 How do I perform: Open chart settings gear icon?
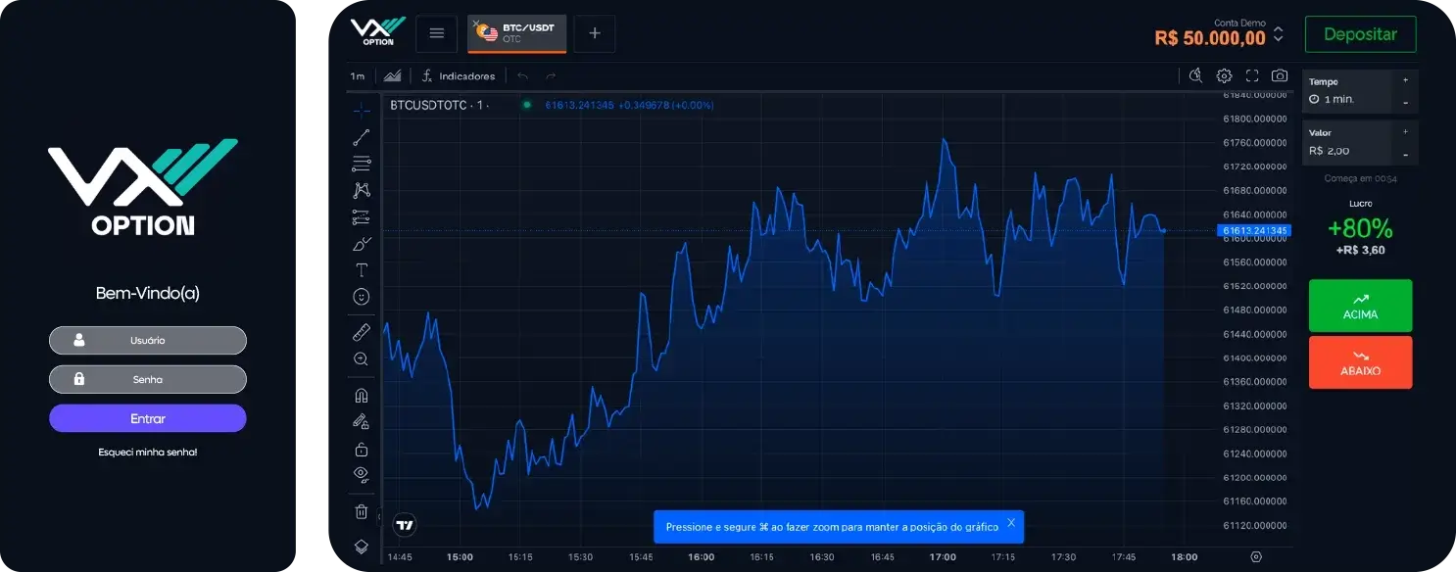tap(1224, 75)
